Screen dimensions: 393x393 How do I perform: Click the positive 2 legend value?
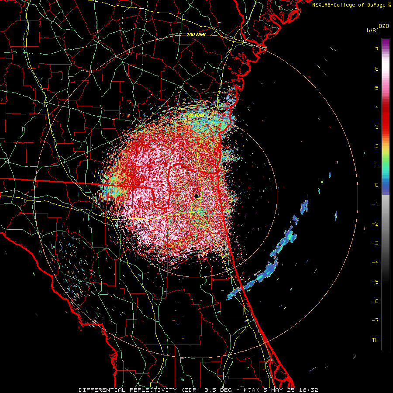click(x=377, y=146)
